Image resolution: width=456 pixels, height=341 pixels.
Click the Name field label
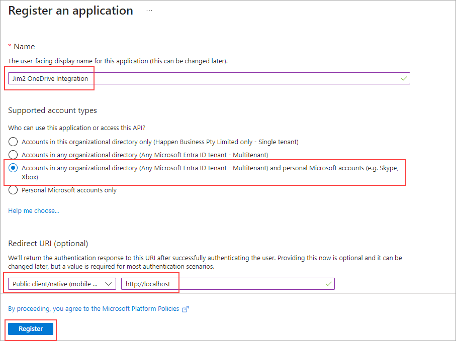[24, 46]
